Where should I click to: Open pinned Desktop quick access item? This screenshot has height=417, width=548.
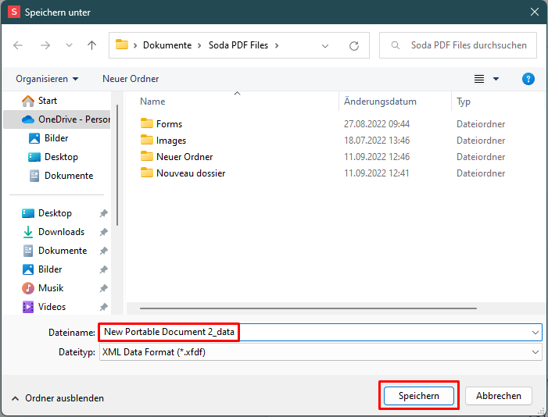[55, 213]
